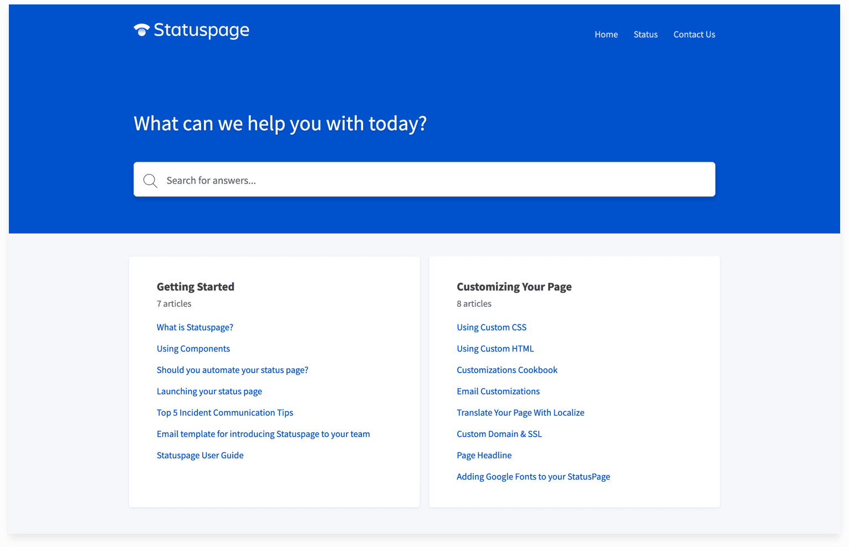Open the What is Statuspage article
The image size is (849, 547).
195,327
